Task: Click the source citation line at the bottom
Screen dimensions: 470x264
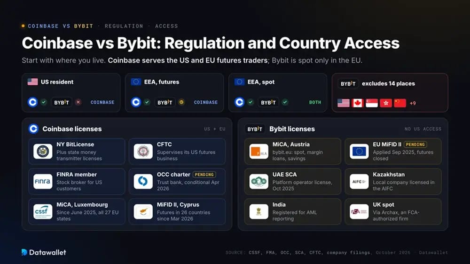Action: click(x=337, y=253)
